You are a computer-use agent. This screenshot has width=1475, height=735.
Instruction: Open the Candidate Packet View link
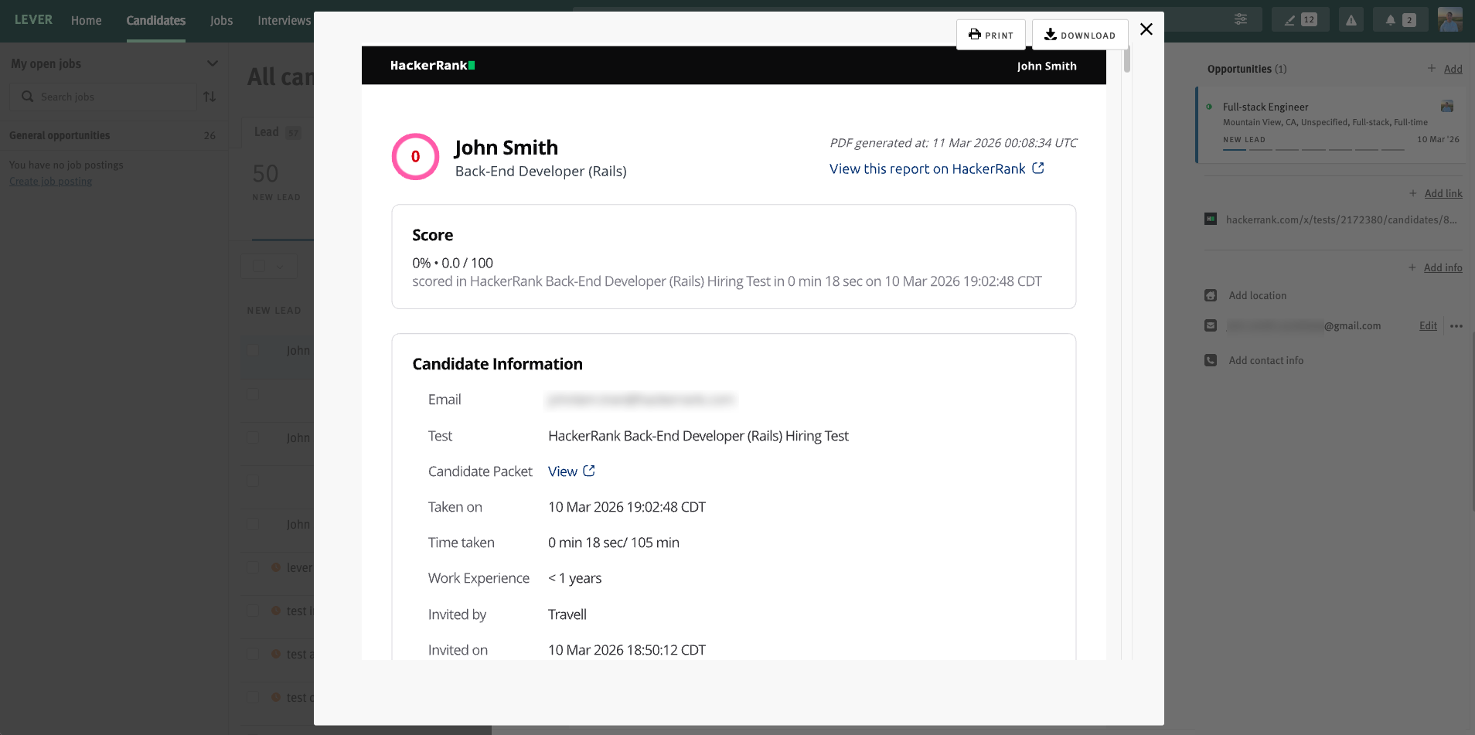(x=571, y=471)
